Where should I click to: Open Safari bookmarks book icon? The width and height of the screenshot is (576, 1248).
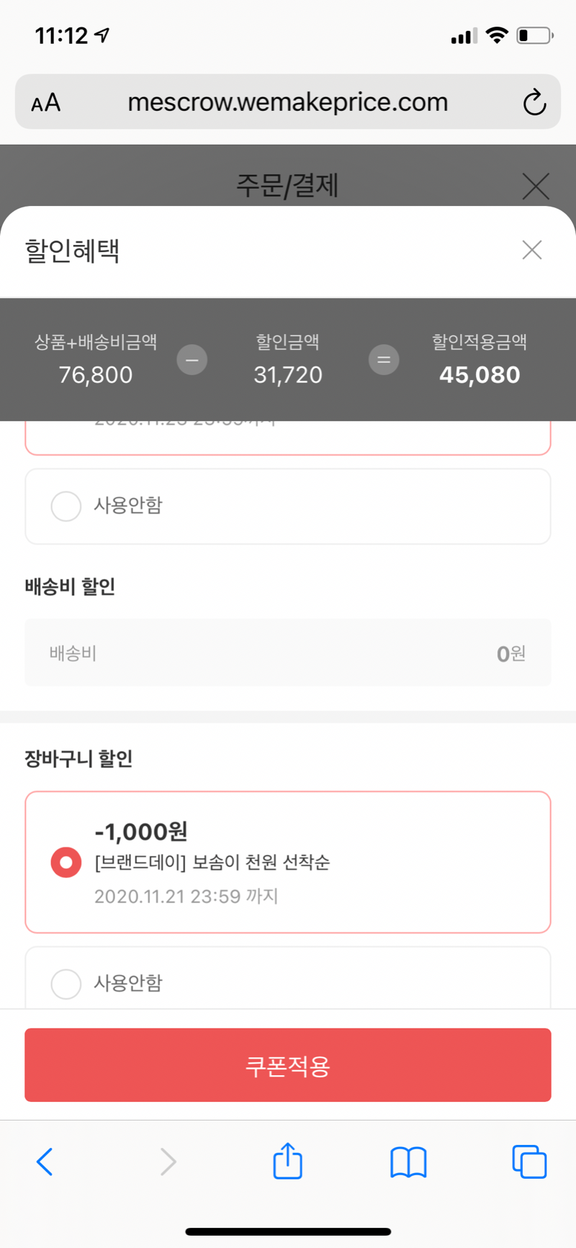(408, 1161)
